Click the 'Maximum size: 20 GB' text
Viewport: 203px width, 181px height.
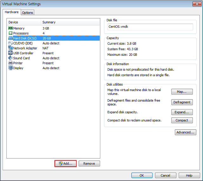[x=122, y=55]
